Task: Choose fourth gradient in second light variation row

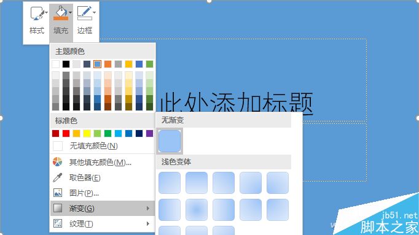Action: click(x=251, y=210)
